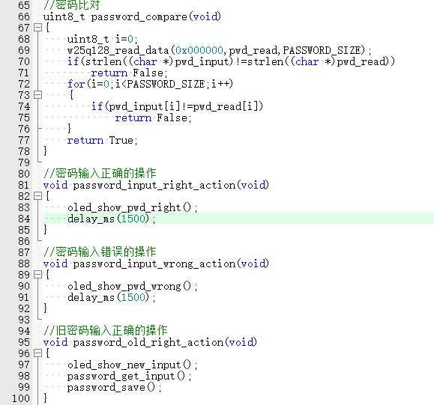Image resolution: width=434 pixels, height=405 pixels.
Task: Click the //密码比对 comment
Action: pos(71,5)
